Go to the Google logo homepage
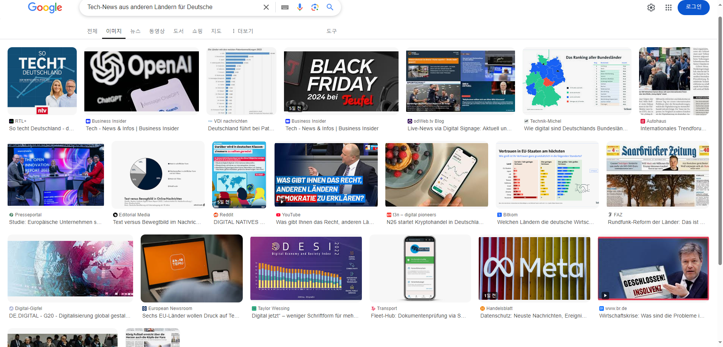 coord(45,8)
